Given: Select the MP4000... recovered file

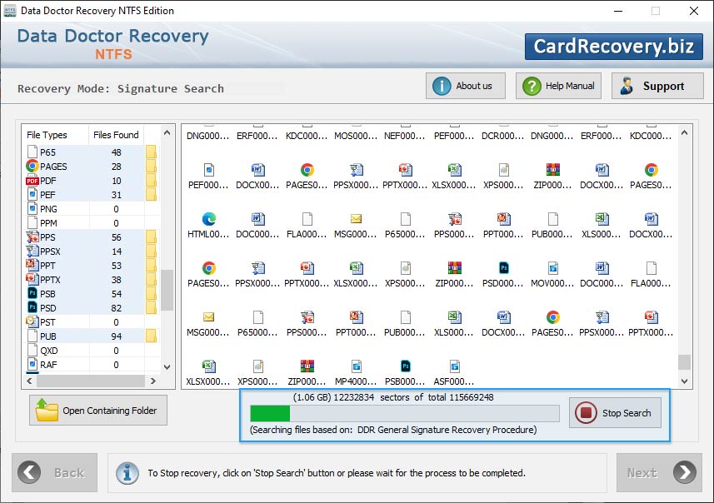Looking at the screenshot, I should [x=356, y=373].
